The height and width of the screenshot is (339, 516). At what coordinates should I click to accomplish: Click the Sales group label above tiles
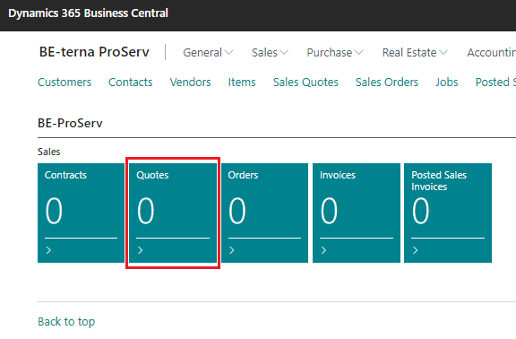click(x=48, y=152)
